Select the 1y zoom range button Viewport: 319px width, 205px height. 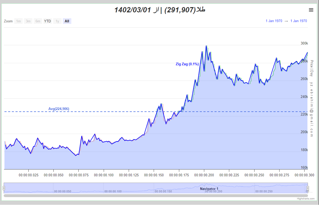coord(57,21)
